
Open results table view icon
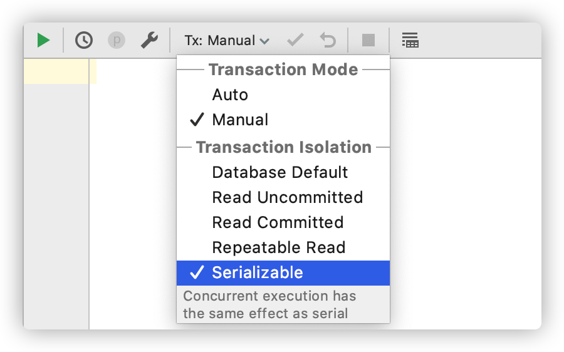[410, 40]
